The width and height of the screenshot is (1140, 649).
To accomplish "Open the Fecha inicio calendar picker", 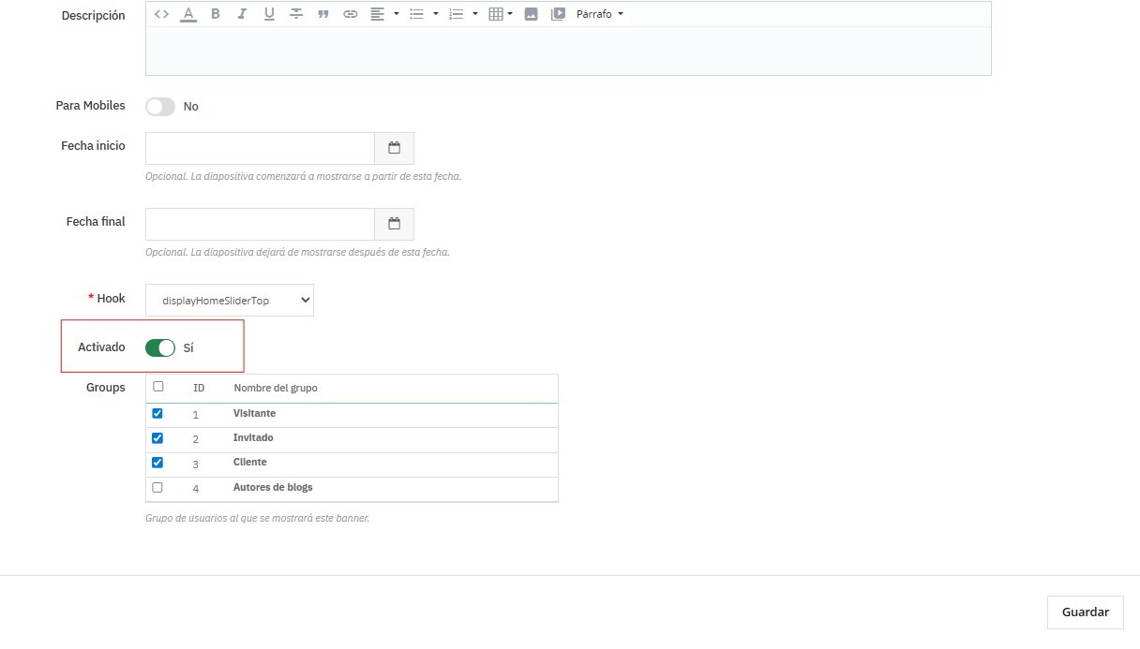I will [395, 148].
